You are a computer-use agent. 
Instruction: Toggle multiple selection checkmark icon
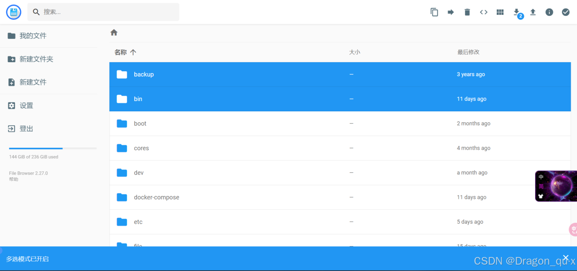point(566,12)
